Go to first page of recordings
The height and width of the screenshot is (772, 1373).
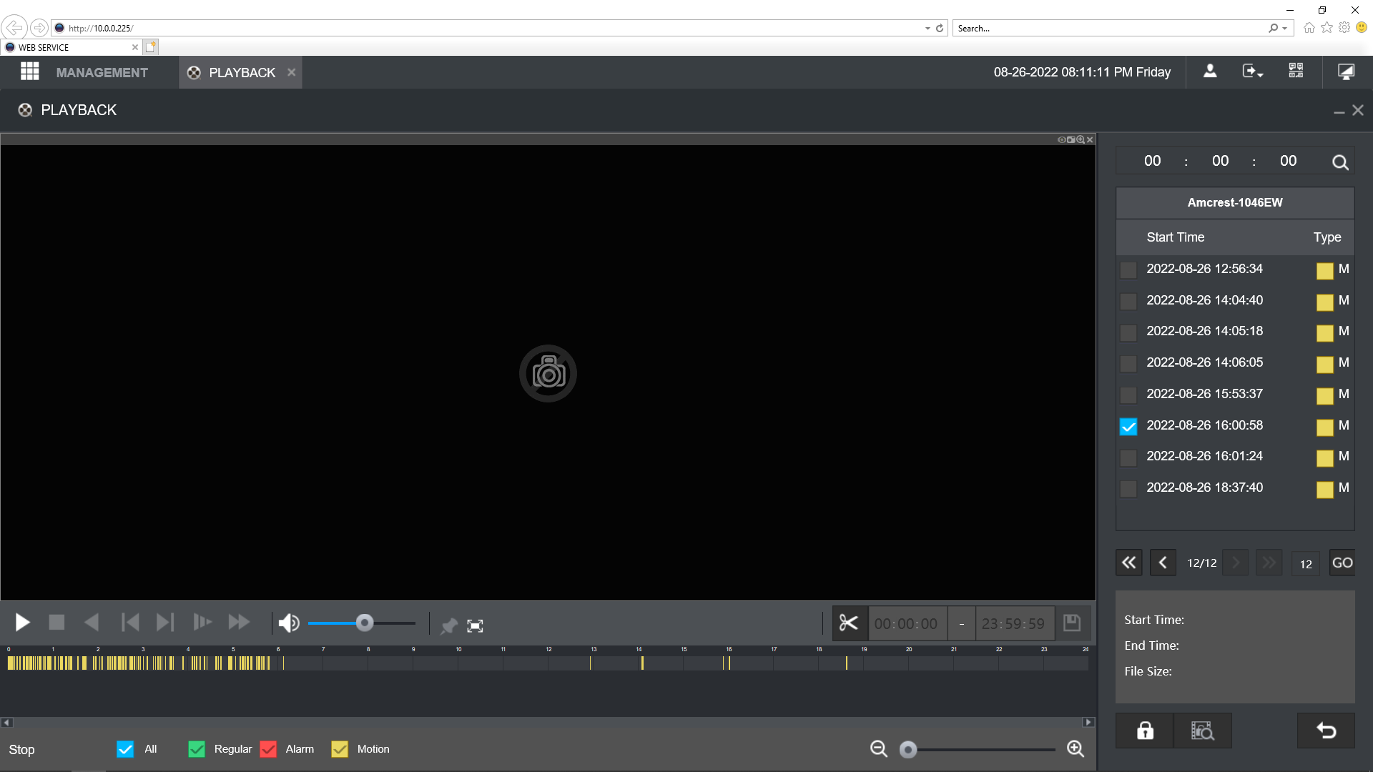click(1129, 563)
